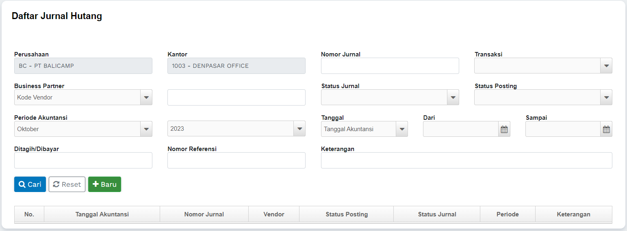Create new journal with Baru button

[104, 184]
